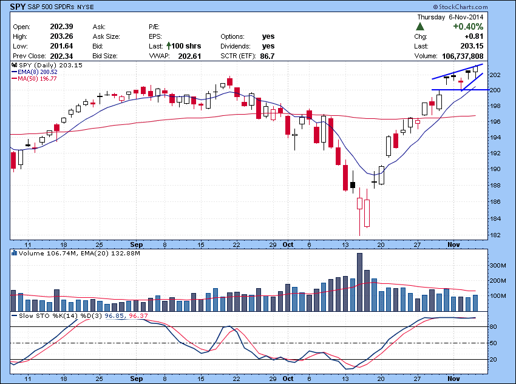Select the Volume value 106,737,808
Viewport: 516px width, 384px height.
(463, 56)
